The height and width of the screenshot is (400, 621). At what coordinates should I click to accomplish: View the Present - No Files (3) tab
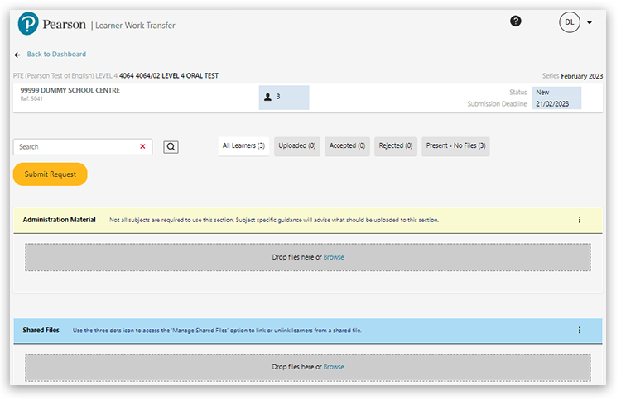point(455,146)
